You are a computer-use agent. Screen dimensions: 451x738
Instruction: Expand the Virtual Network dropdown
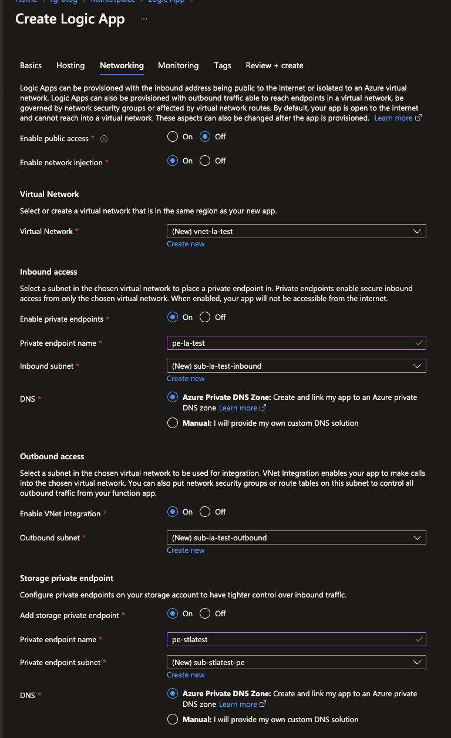click(297, 231)
